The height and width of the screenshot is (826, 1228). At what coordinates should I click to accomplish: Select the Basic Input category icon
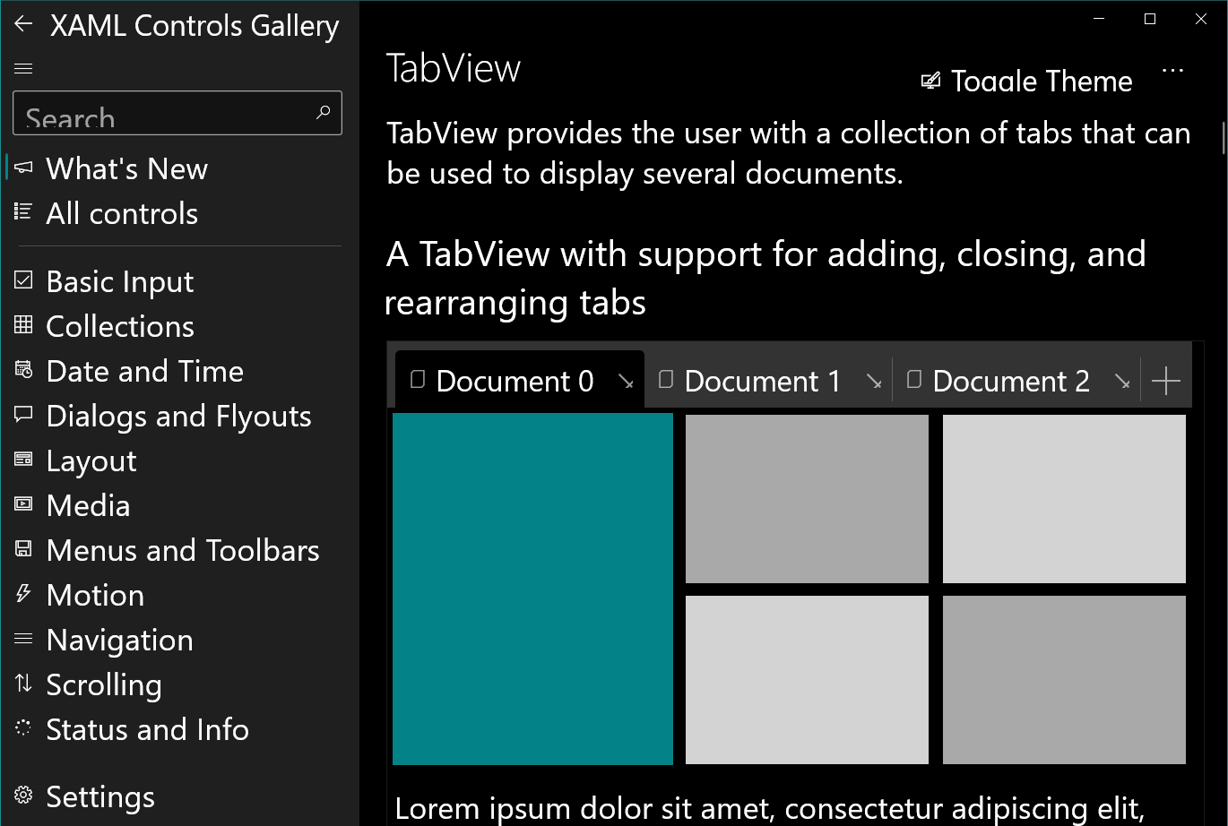tap(22, 280)
